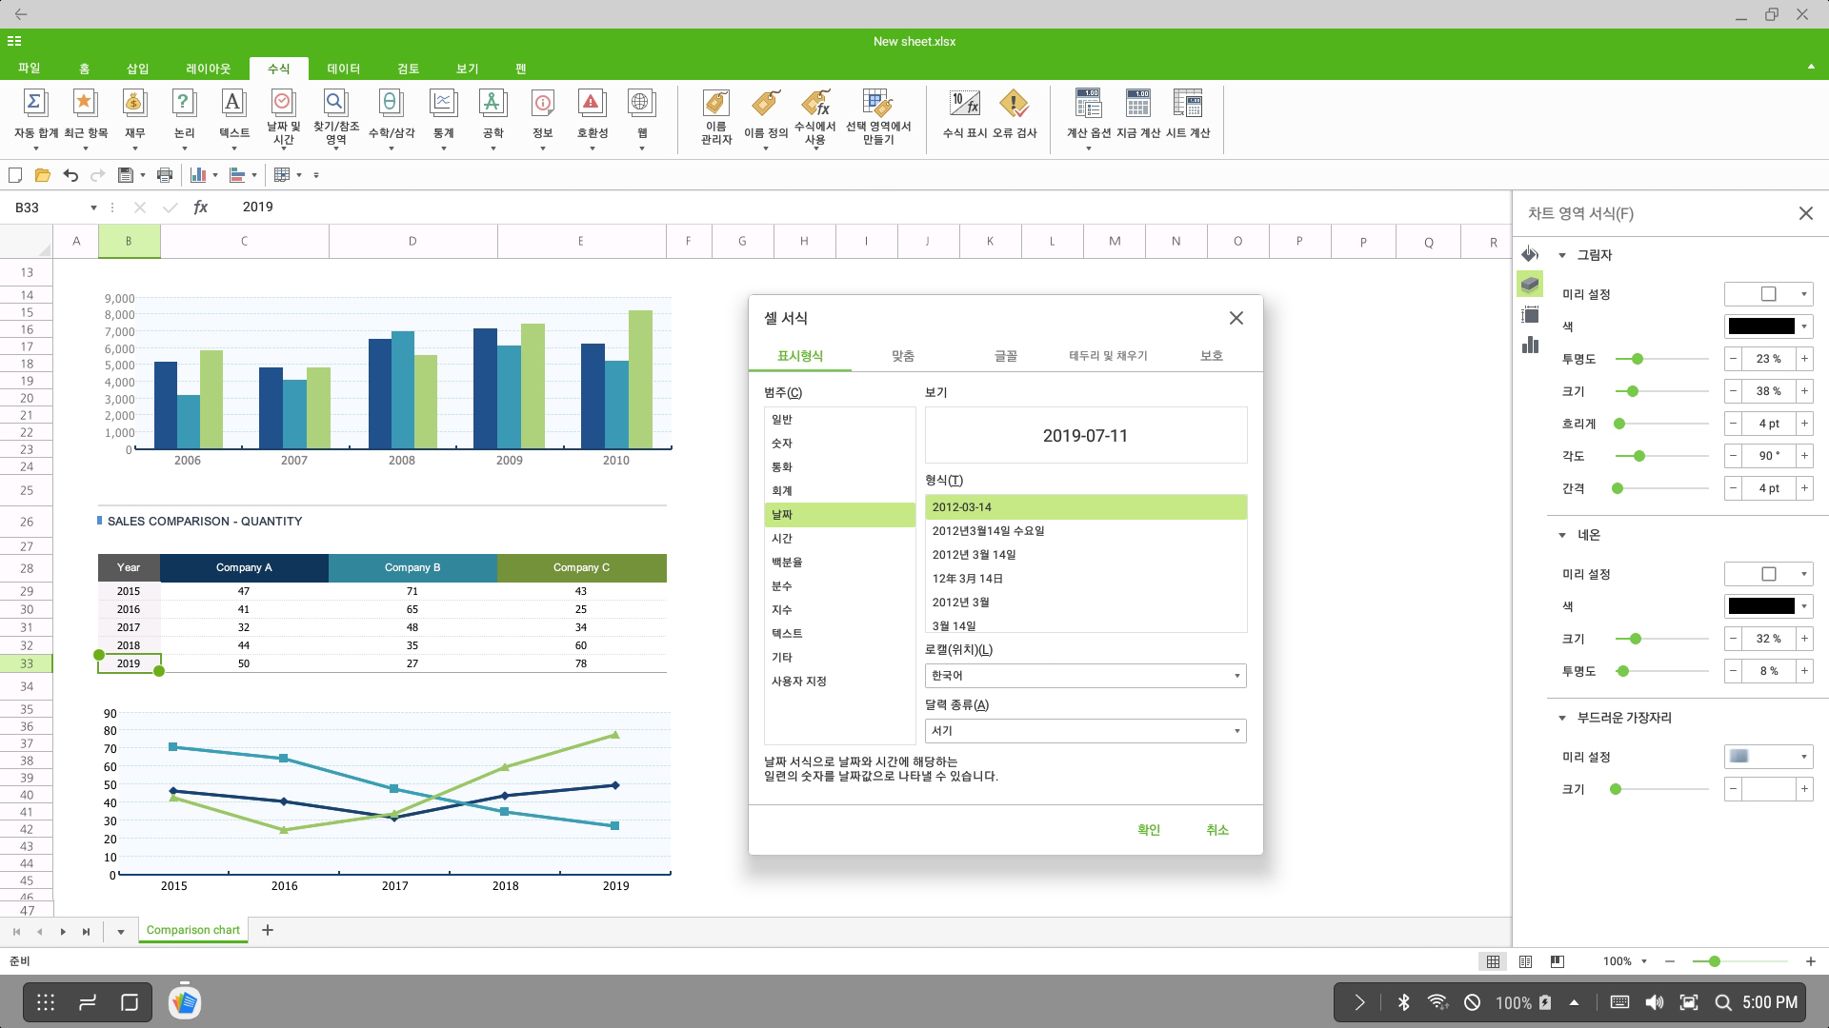Screen dimensions: 1829x1028
Task: Add a new sheet with plus button
Action: coord(268,930)
